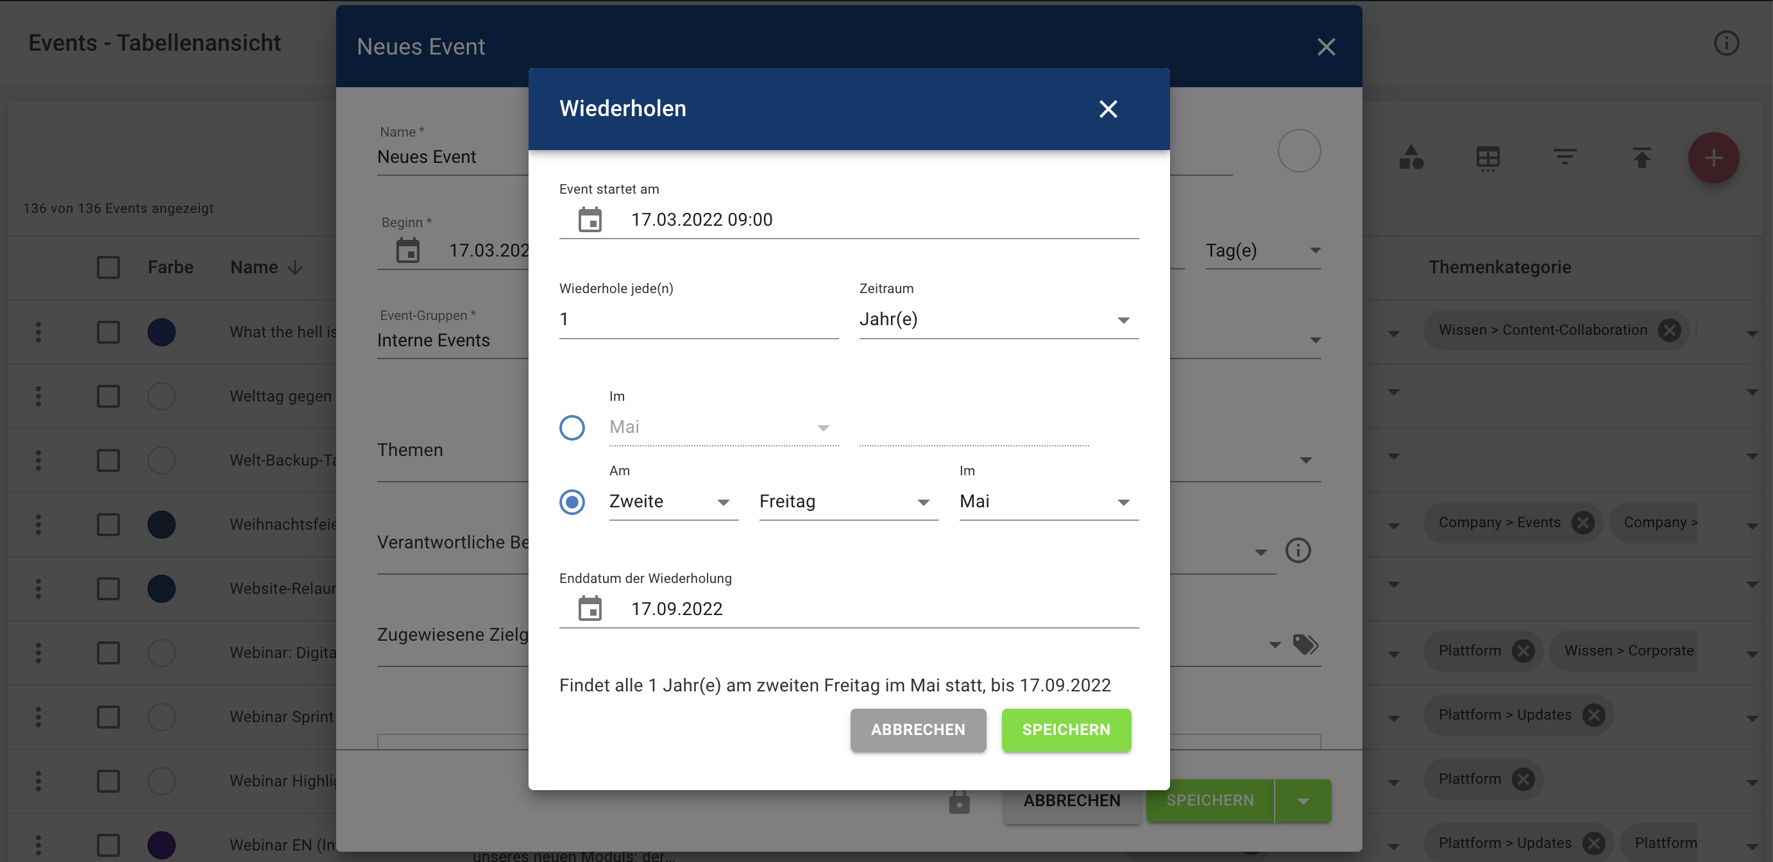1773x862 pixels.
Task: Click the upload arrow icon in toolbar
Action: (x=1642, y=158)
